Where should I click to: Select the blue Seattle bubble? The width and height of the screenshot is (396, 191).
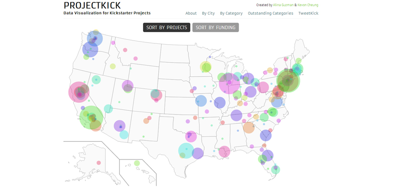click(95, 38)
